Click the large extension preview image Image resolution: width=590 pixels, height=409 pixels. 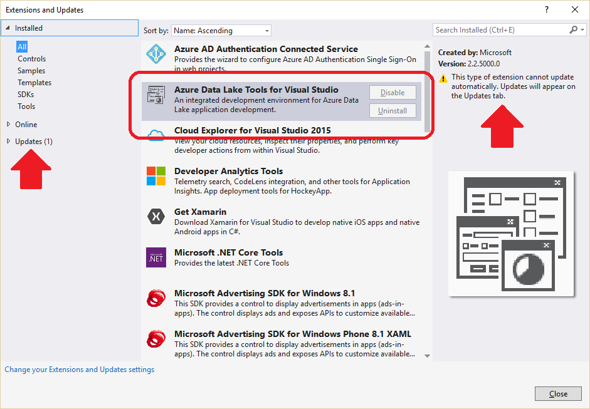511,234
